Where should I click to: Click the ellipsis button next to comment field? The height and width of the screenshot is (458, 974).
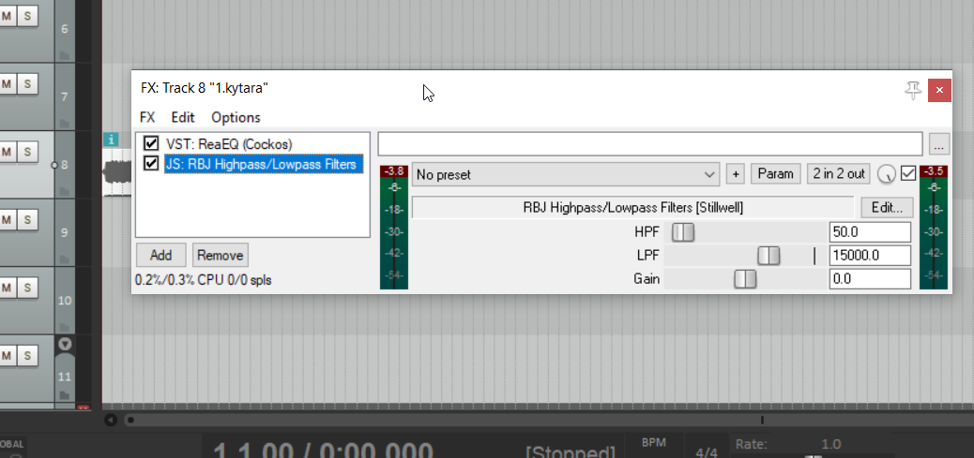[940, 144]
